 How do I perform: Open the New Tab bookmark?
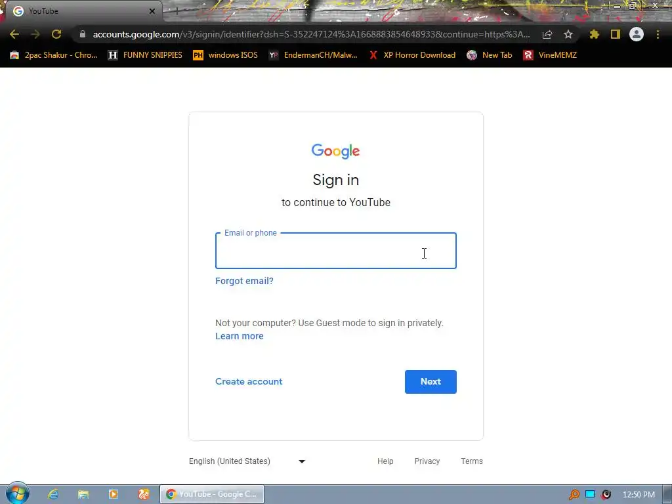(x=490, y=55)
